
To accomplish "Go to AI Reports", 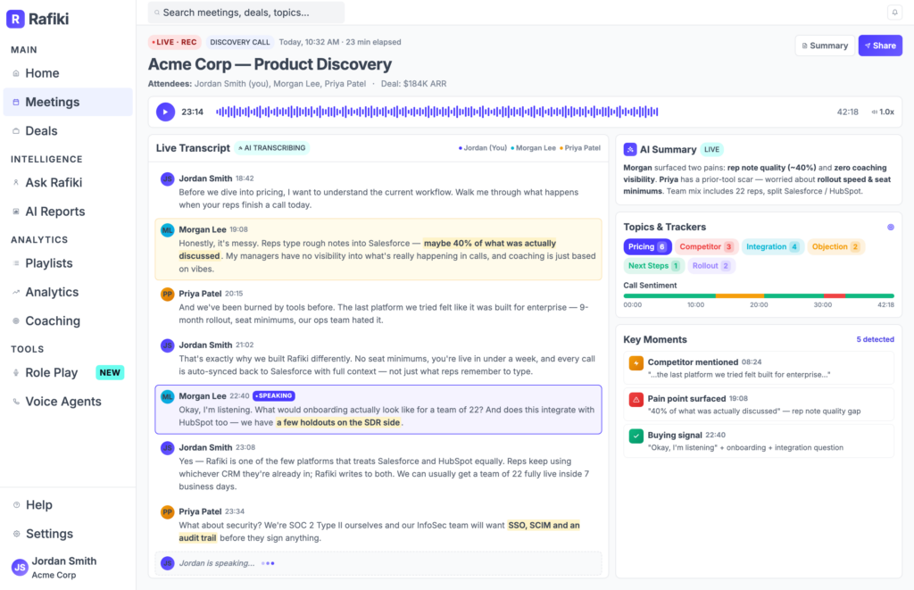I will click(x=68, y=212).
